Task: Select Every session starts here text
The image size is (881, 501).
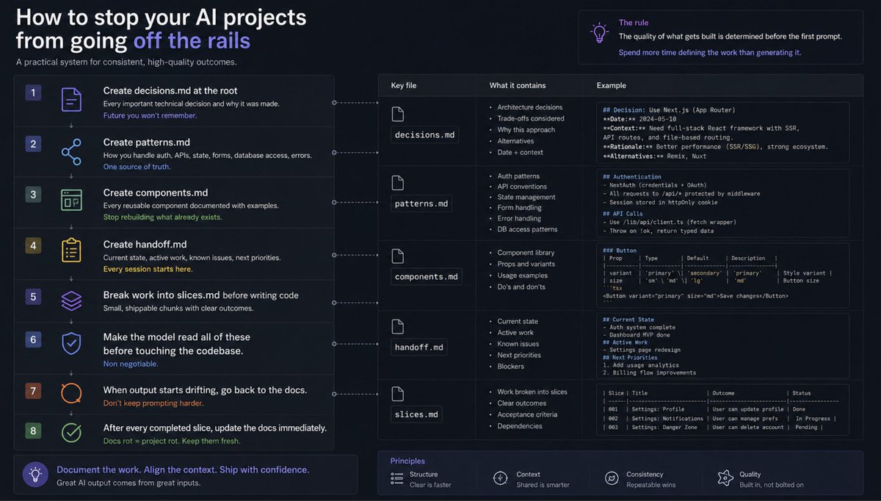Action: (x=149, y=269)
